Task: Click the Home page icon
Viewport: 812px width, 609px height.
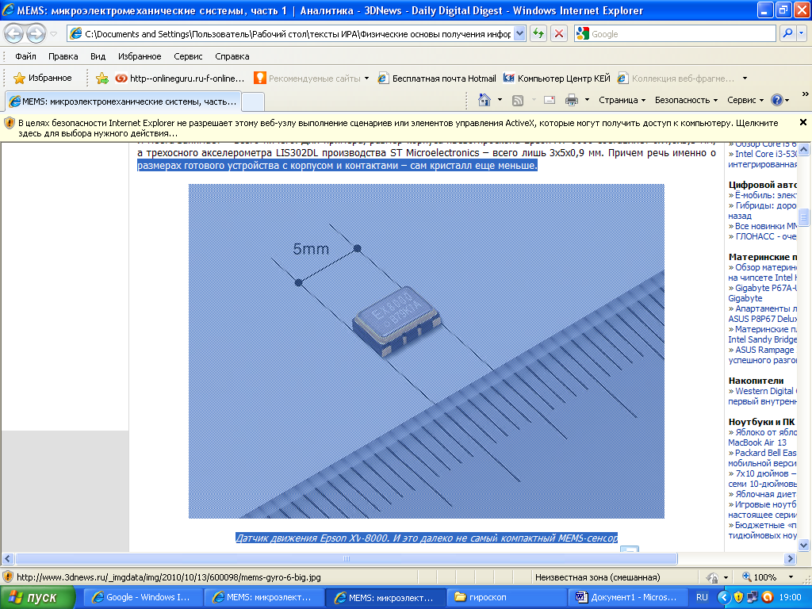Action: point(485,100)
